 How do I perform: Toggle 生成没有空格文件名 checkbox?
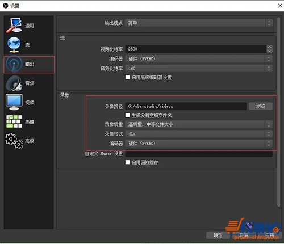[128, 115]
